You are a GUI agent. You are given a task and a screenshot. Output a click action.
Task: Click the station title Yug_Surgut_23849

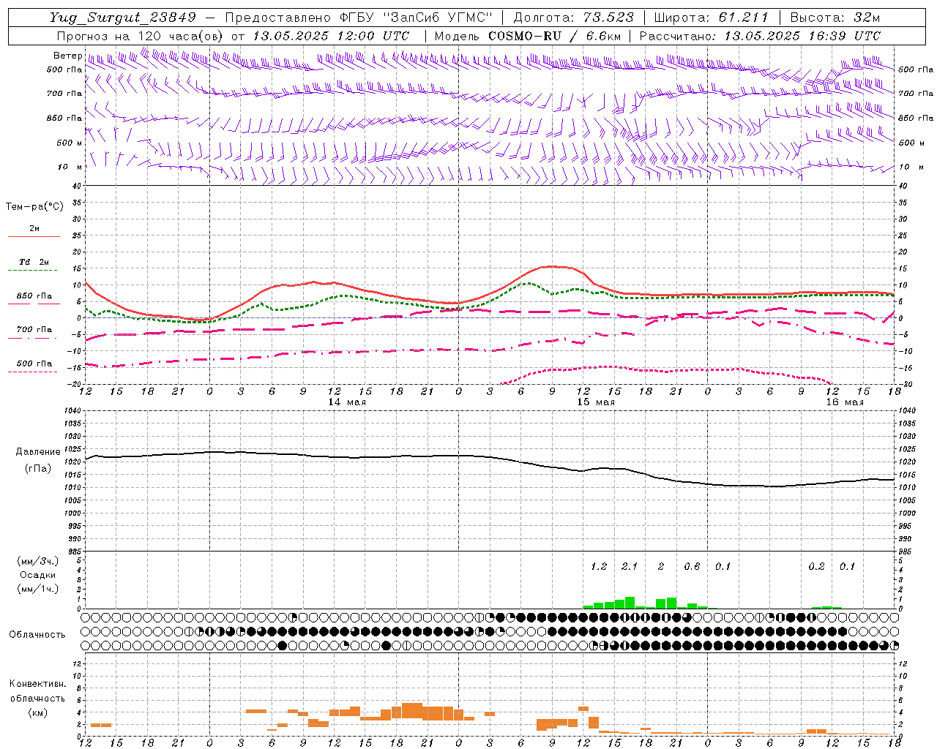coord(122,18)
